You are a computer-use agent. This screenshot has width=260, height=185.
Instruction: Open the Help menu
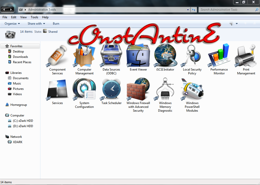45,17
